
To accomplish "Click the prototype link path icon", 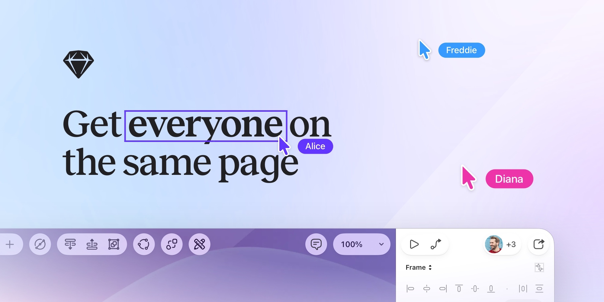I will coord(435,244).
